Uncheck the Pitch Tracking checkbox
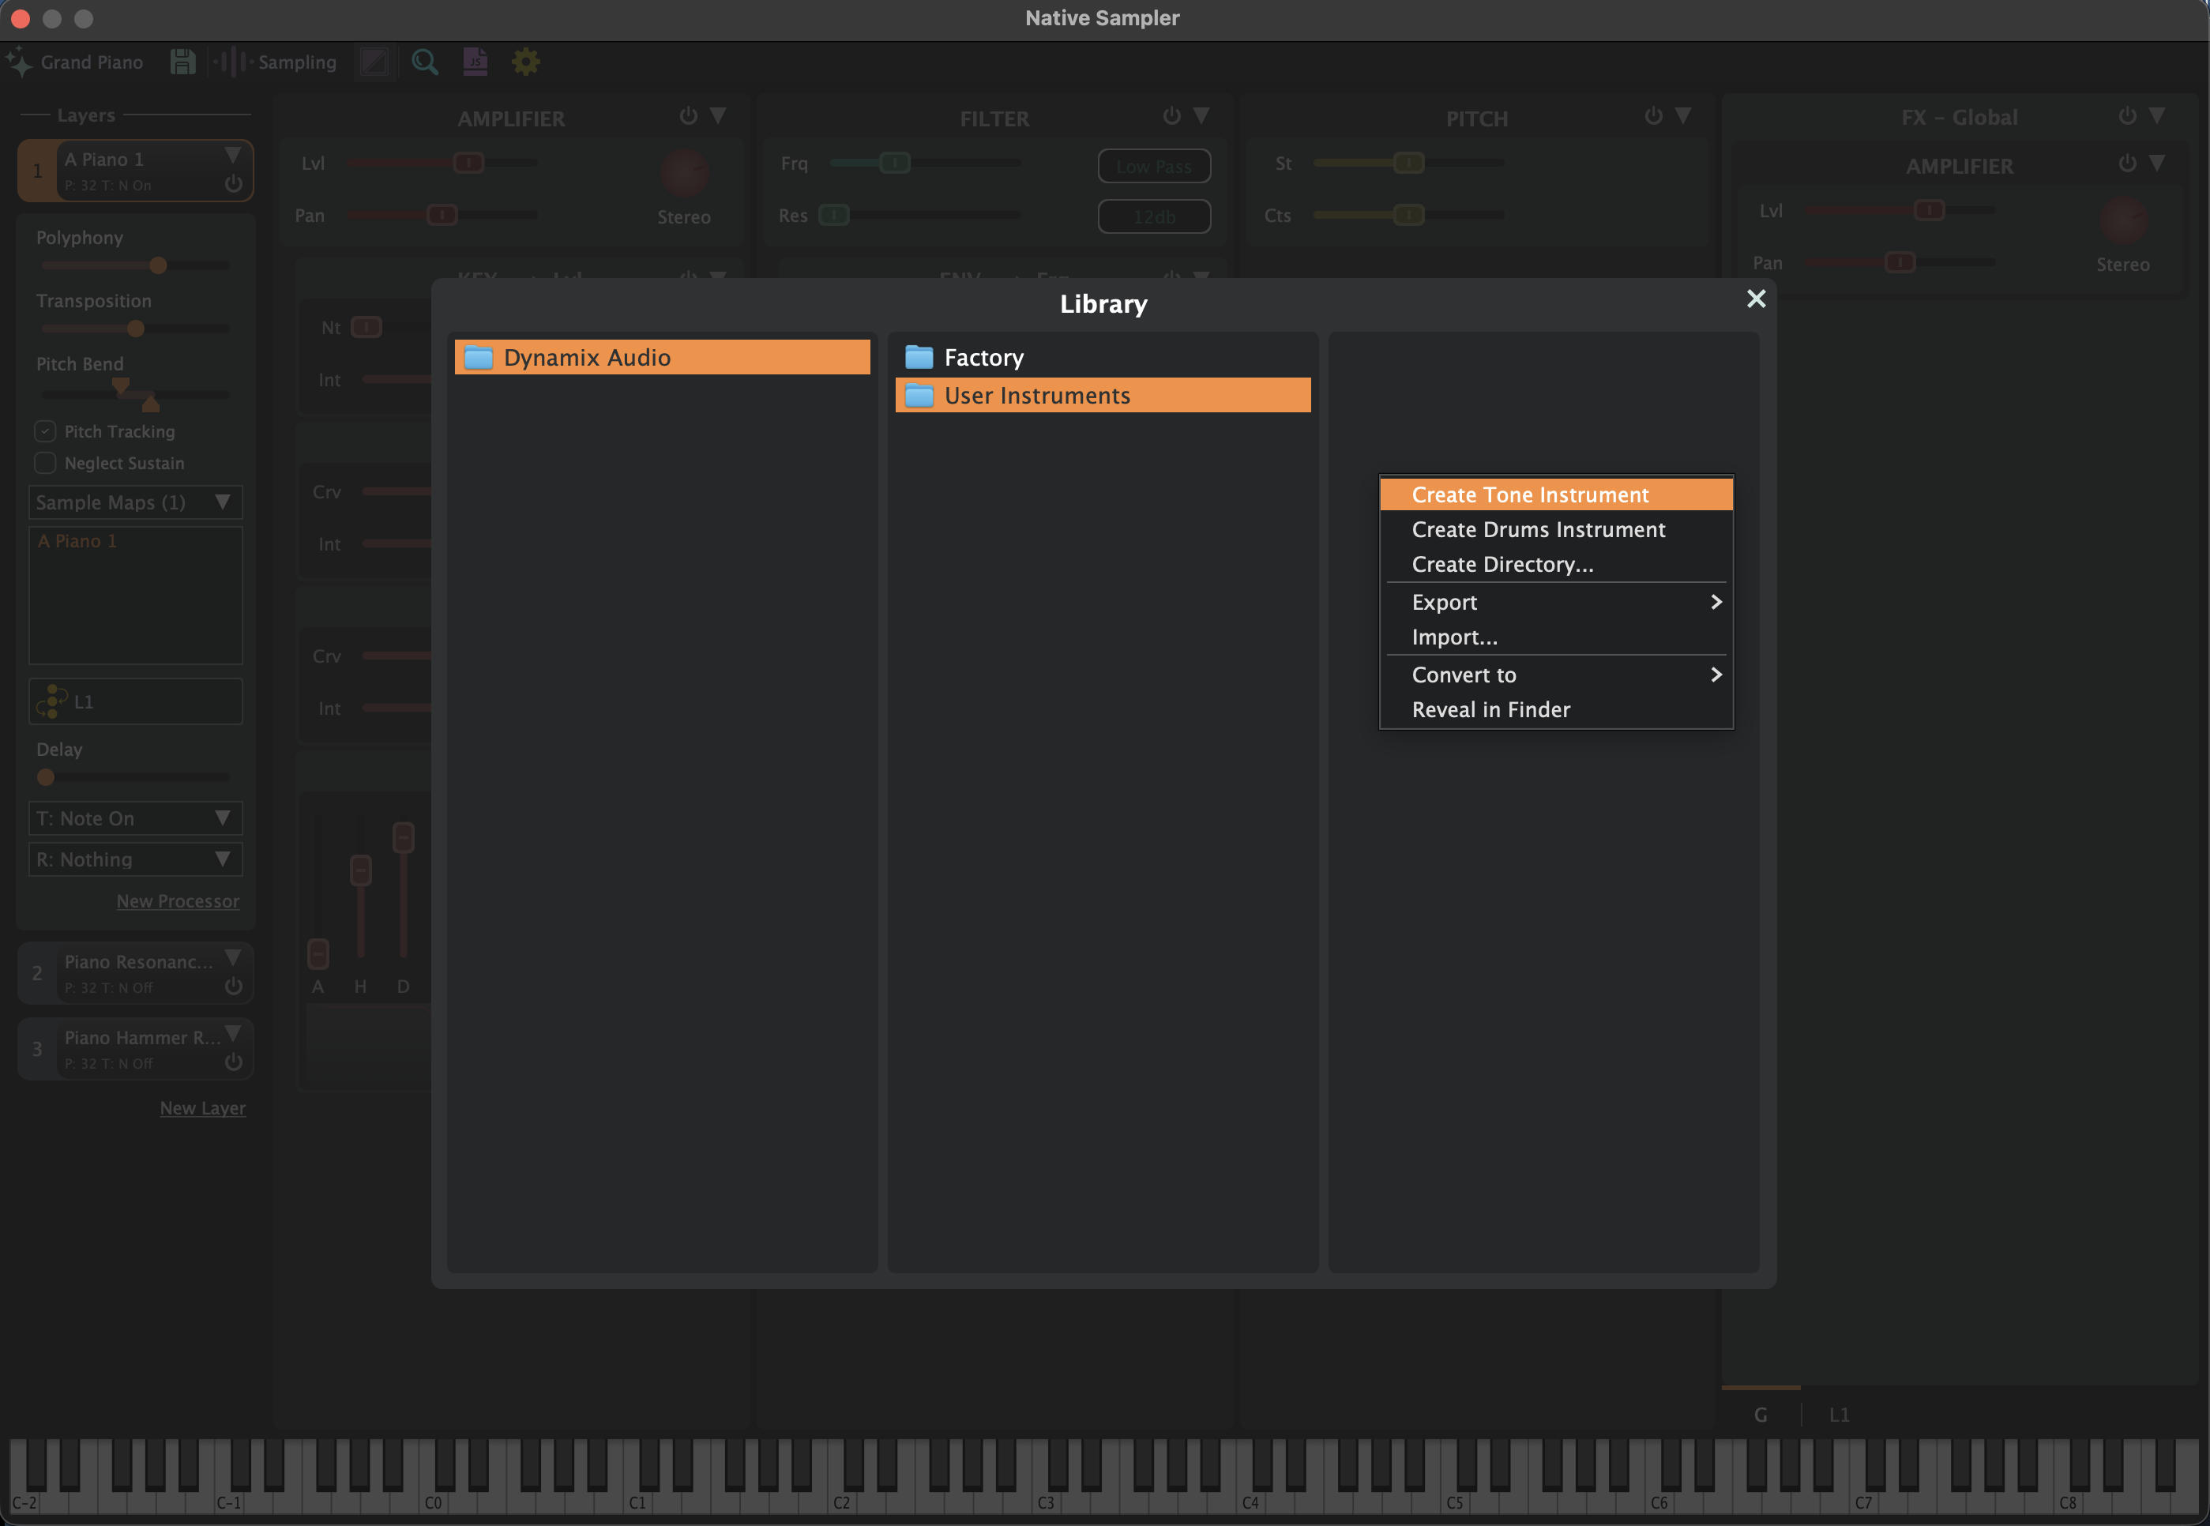This screenshot has width=2210, height=1526. pyautogui.click(x=45, y=431)
